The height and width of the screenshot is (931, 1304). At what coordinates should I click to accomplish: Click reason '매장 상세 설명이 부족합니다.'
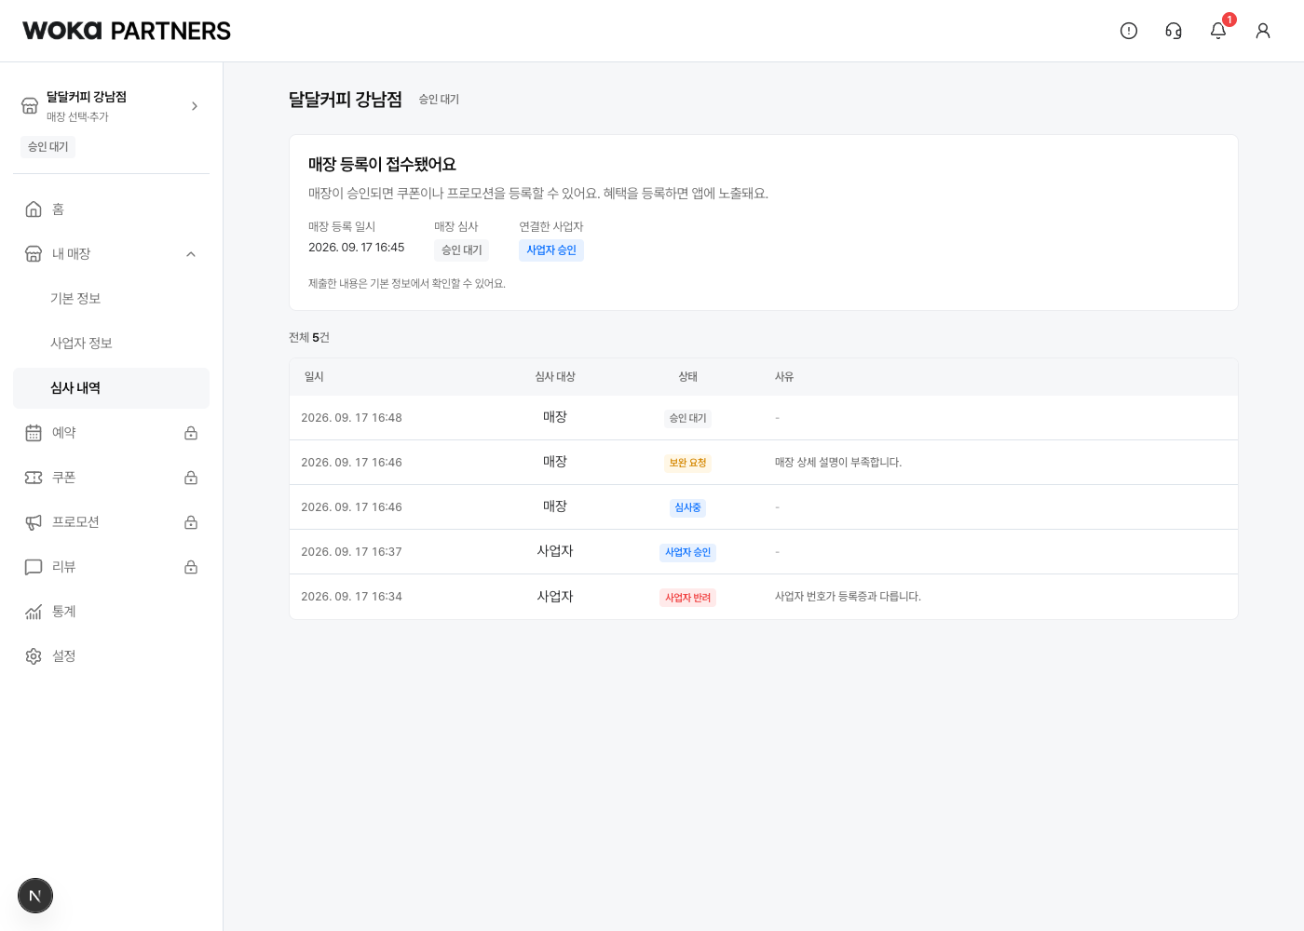(x=838, y=463)
